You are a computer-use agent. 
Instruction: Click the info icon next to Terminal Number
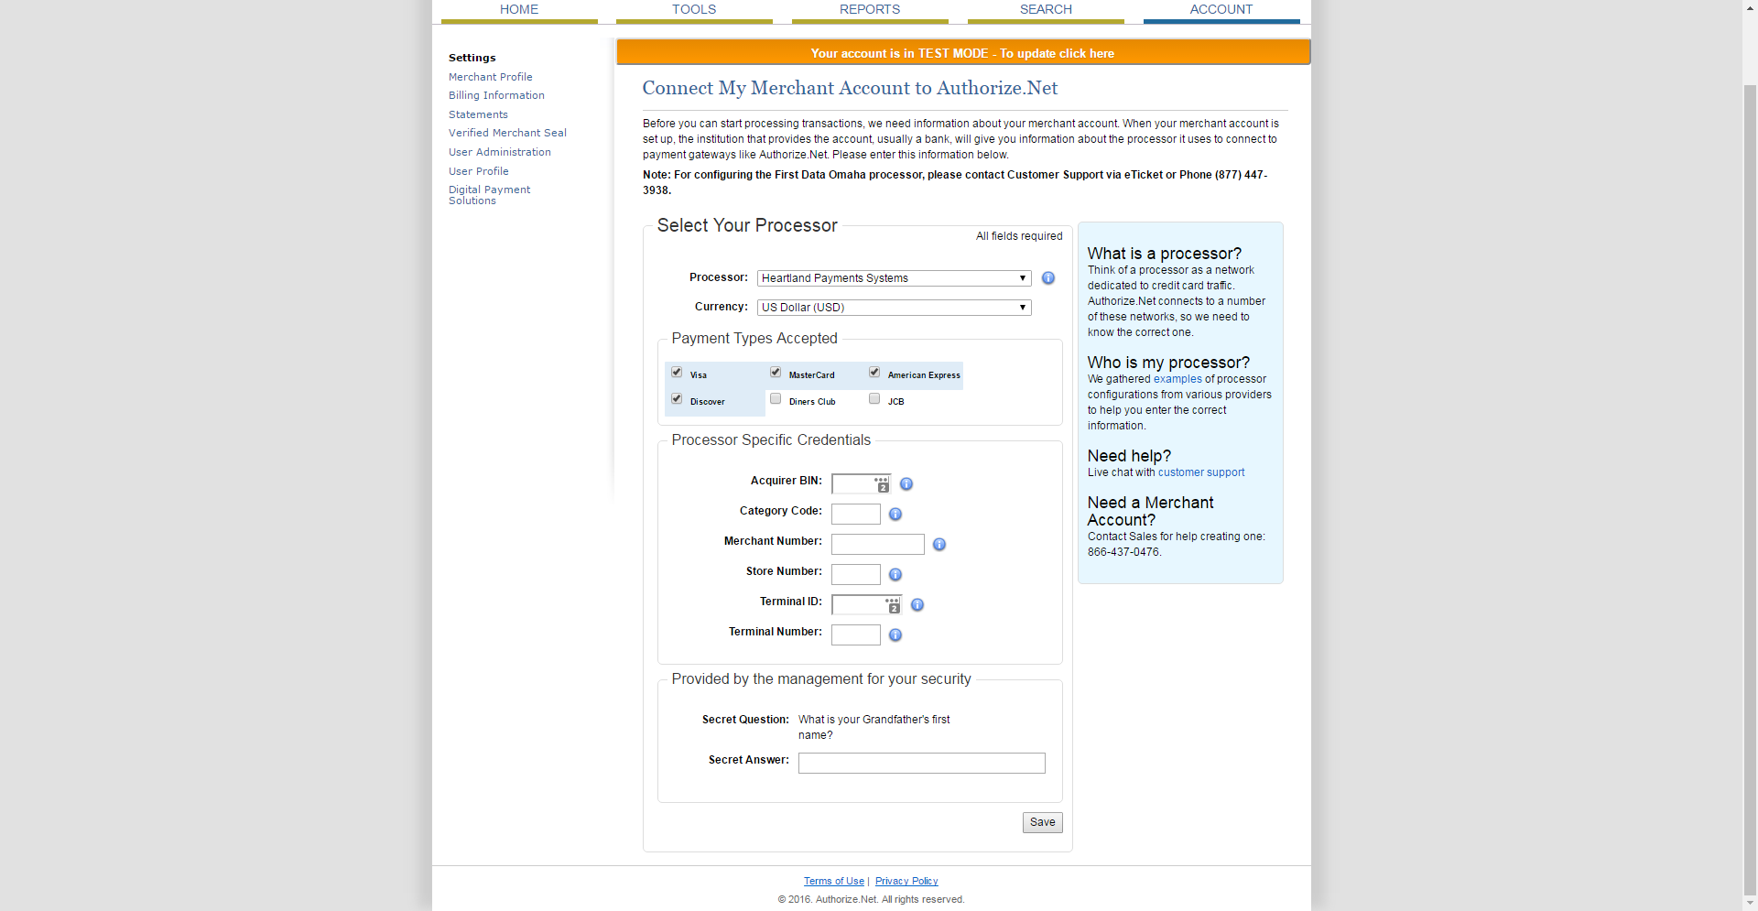(895, 635)
